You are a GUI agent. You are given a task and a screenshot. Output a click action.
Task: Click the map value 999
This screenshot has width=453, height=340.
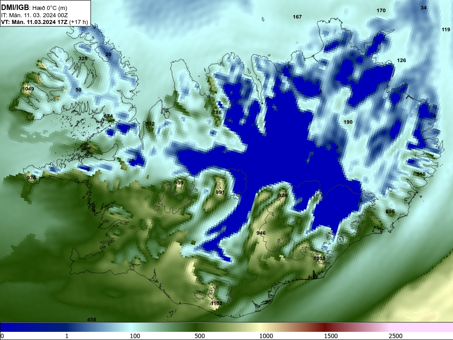pos(179,183)
